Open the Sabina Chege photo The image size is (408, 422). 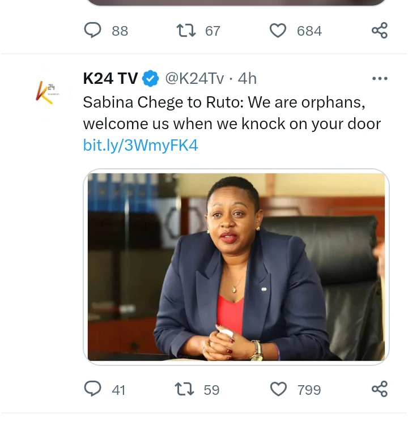click(236, 267)
